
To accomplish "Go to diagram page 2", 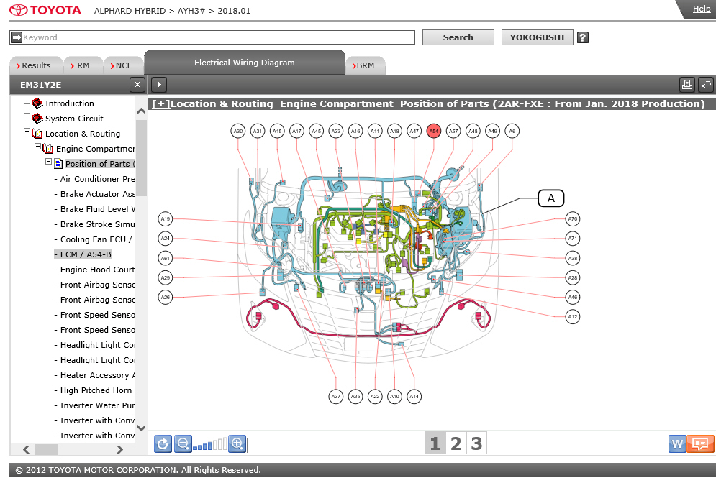I will click(x=456, y=443).
